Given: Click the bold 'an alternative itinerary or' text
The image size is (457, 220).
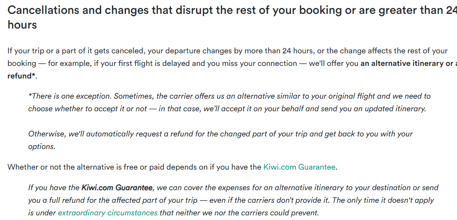Looking at the screenshot, I should click(x=409, y=63).
